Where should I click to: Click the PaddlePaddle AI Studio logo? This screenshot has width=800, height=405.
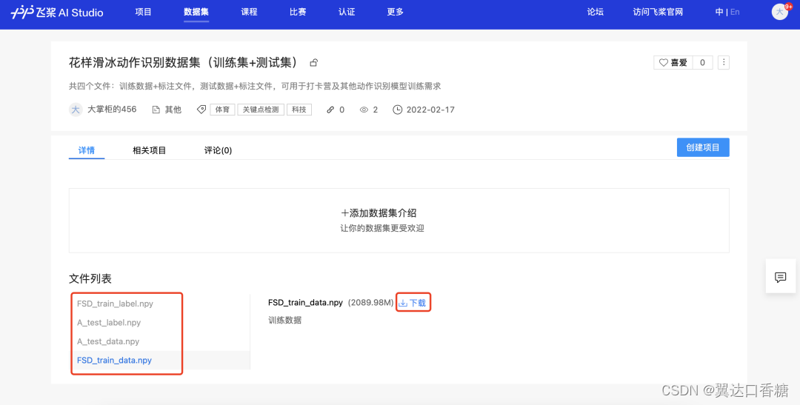coord(57,12)
